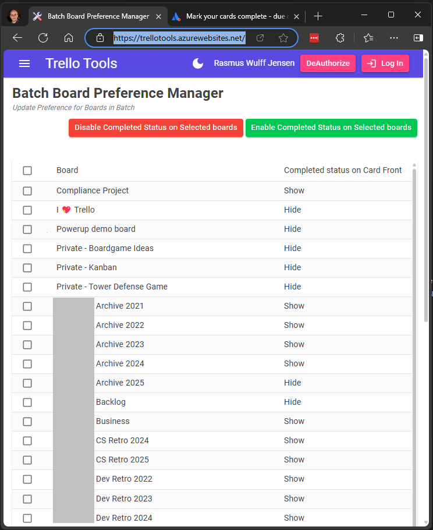Open the red password manager extension icon

click(x=314, y=38)
